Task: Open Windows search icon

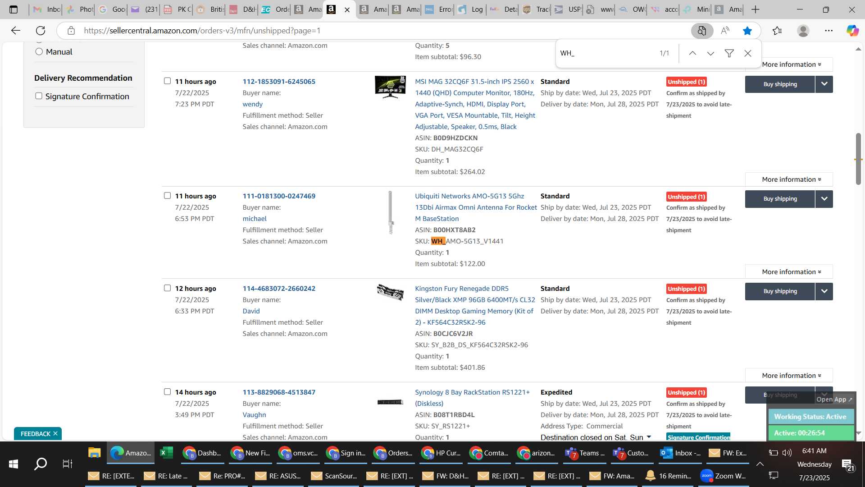Action: (41, 464)
